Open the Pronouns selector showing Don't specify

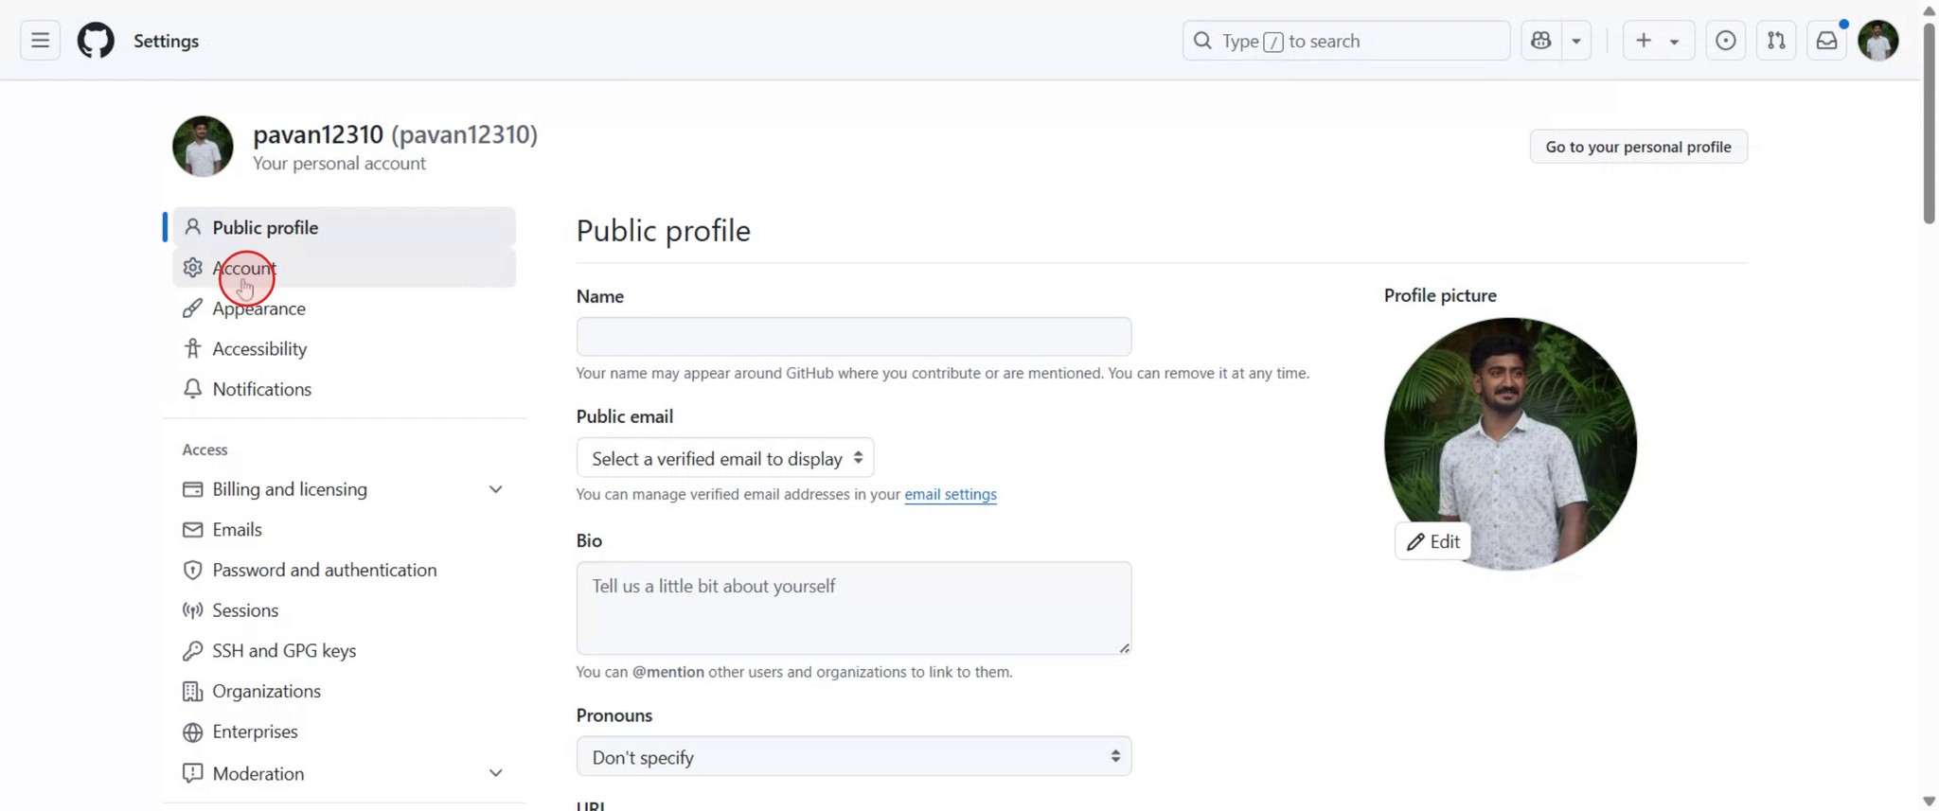click(x=852, y=756)
